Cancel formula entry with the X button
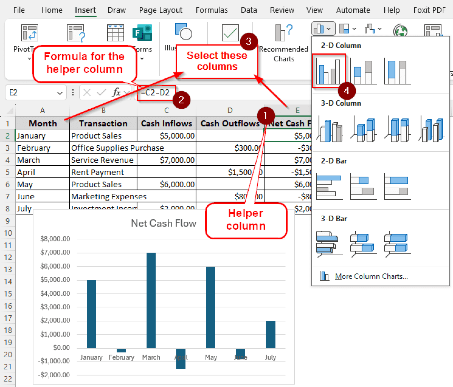This screenshot has height=387, width=453. [x=87, y=92]
